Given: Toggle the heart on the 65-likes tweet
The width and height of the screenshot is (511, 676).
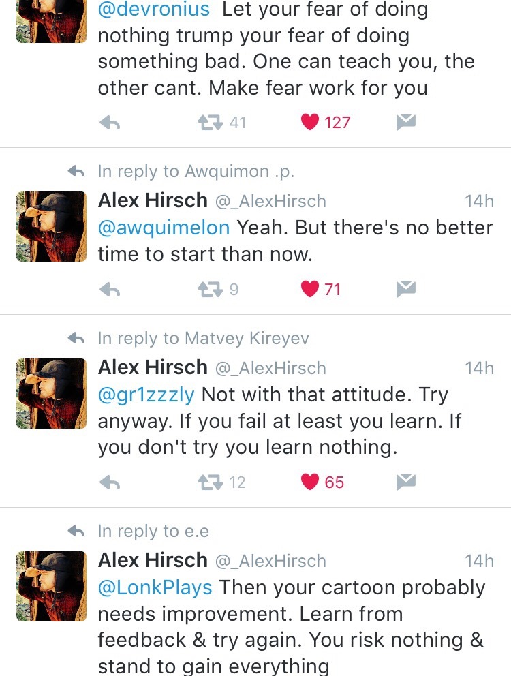Looking at the screenshot, I should coord(310,482).
